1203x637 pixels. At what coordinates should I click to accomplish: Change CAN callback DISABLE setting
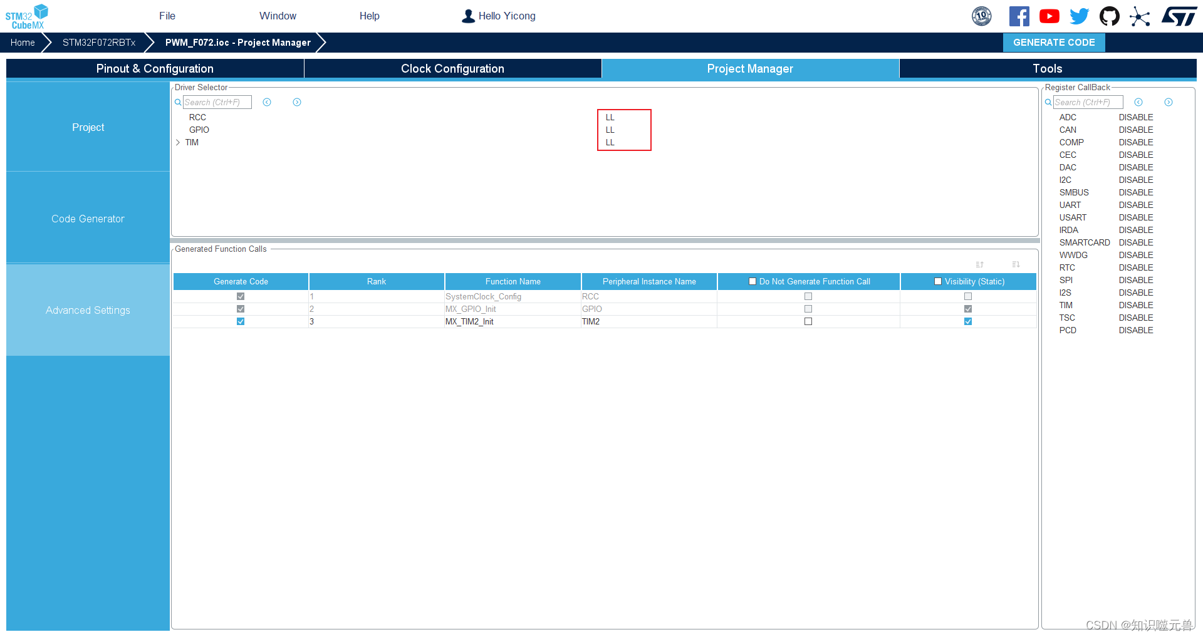(x=1135, y=130)
